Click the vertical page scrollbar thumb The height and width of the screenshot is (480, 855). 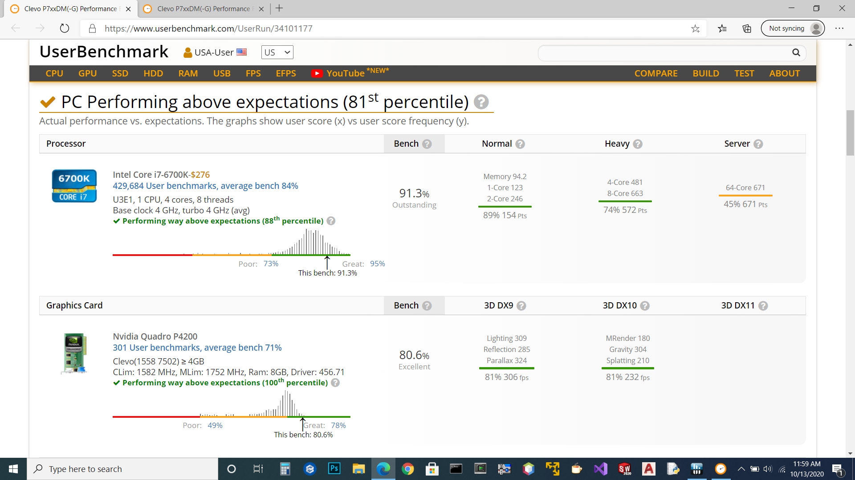[x=851, y=133]
